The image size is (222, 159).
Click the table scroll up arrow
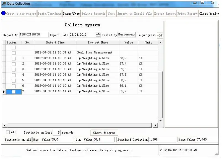coord(160,43)
